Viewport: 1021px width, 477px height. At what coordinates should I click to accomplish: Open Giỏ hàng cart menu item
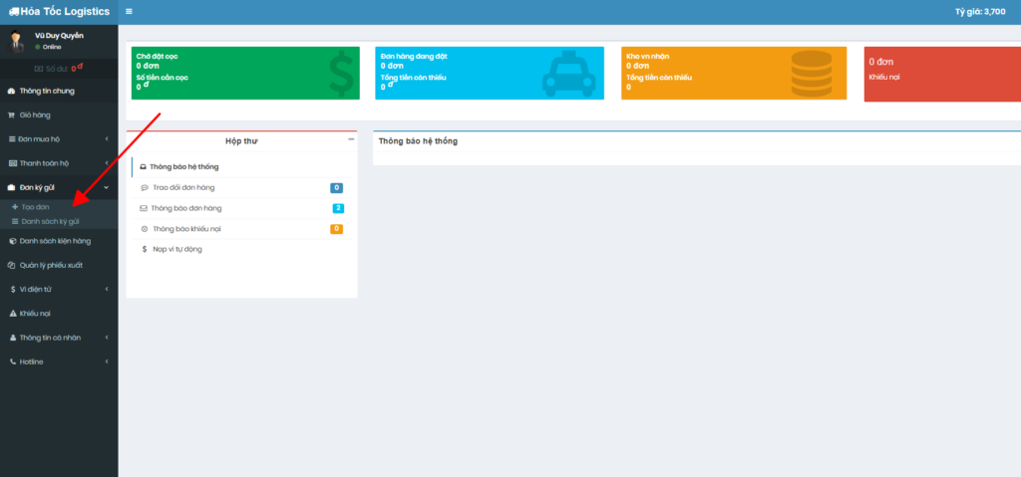pyautogui.click(x=59, y=116)
